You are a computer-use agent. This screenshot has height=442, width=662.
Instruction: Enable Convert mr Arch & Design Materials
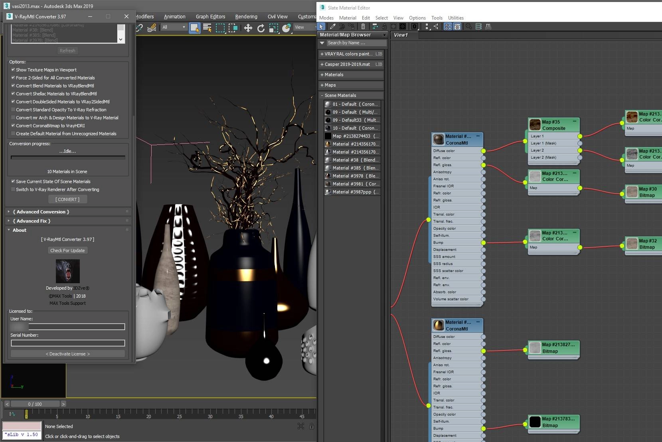(13, 117)
